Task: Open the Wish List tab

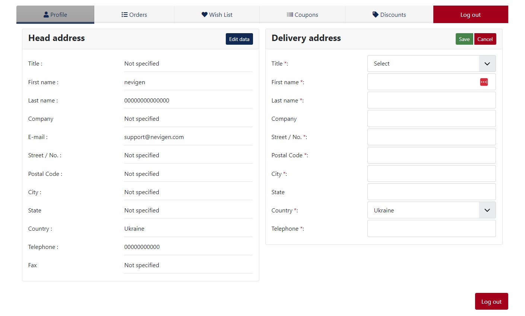Action: [x=217, y=15]
